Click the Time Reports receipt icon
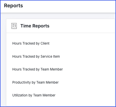Image resolution: width=116 pixels, height=107 pixels. [x=14, y=26]
